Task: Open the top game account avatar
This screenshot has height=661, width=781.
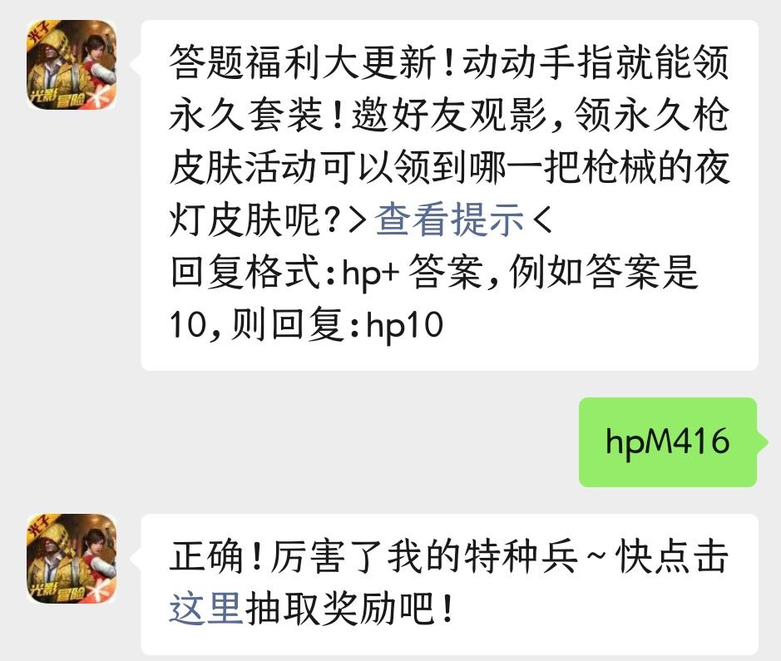Action: 72,65
